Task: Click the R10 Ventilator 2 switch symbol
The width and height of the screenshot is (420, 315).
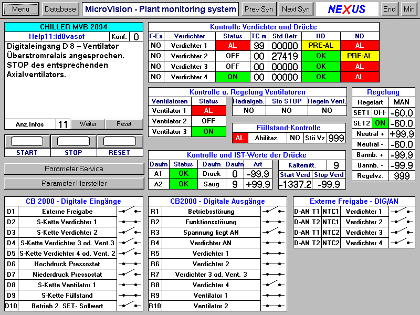Action: 274,306
